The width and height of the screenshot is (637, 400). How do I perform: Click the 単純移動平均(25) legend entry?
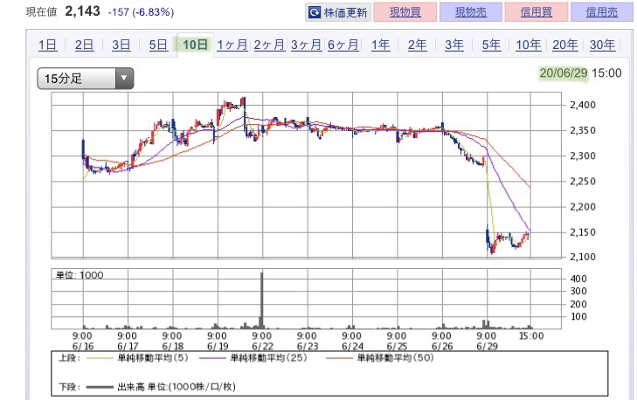pyautogui.click(x=253, y=358)
